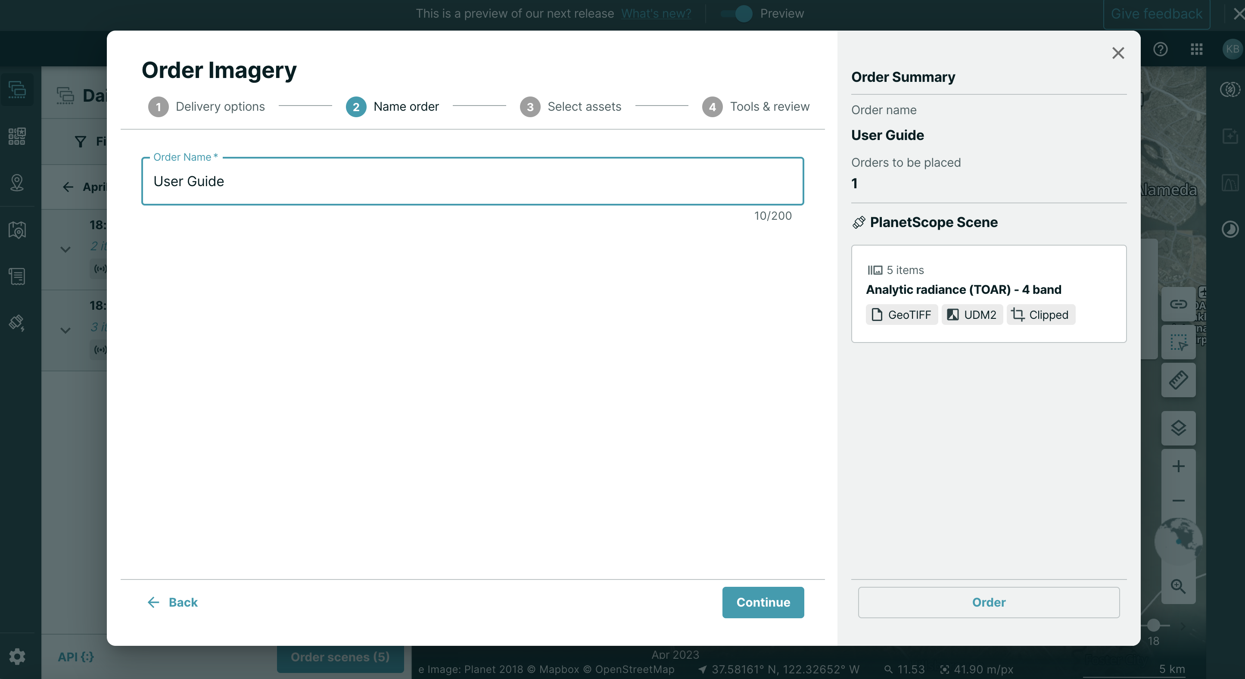This screenshot has height=679, width=1245.
Task: Open the compare clock icon on right
Action: pos(1229,229)
